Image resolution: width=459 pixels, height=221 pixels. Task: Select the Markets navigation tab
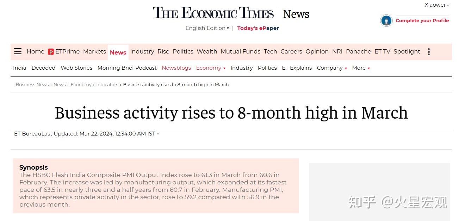[94, 51]
